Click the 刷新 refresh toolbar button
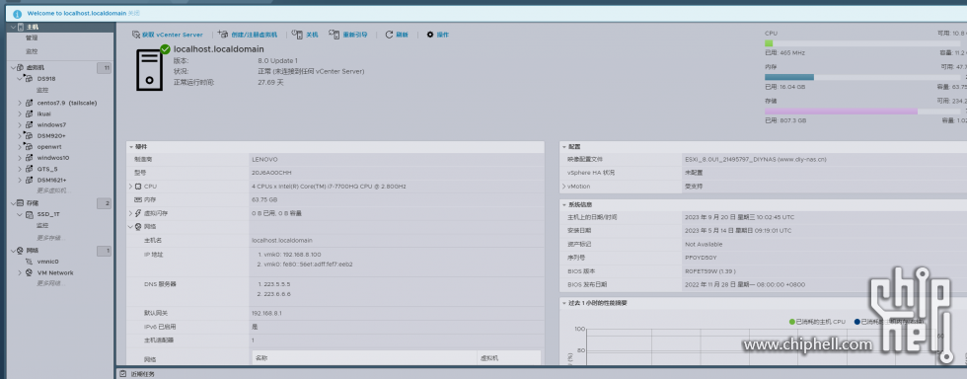Image resolution: width=967 pixels, height=379 pixels. [397, 35]
